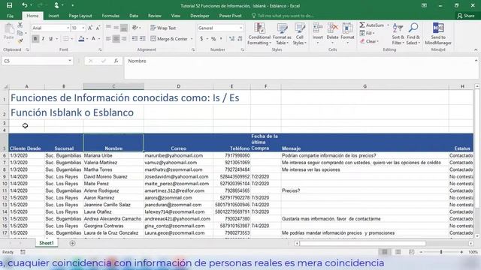Screen dimensions: 481x270
Task: Open the Fill button in Editing
Action: 368,33
